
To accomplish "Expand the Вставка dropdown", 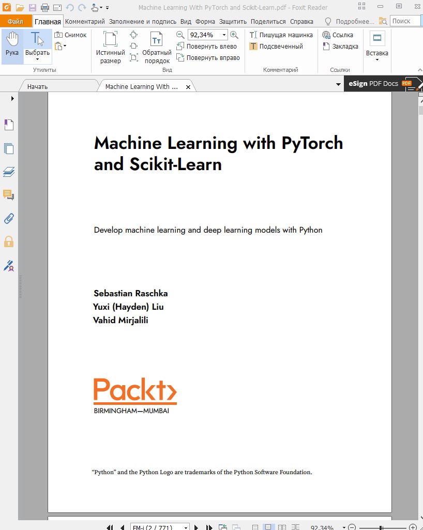I will point(377,54).
